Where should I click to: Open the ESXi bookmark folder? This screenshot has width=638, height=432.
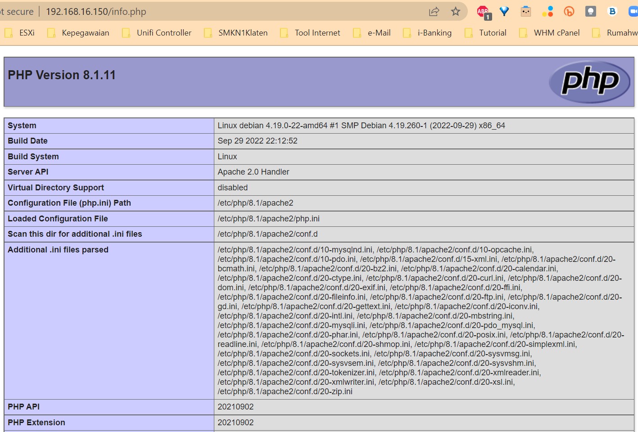(20, 33)
